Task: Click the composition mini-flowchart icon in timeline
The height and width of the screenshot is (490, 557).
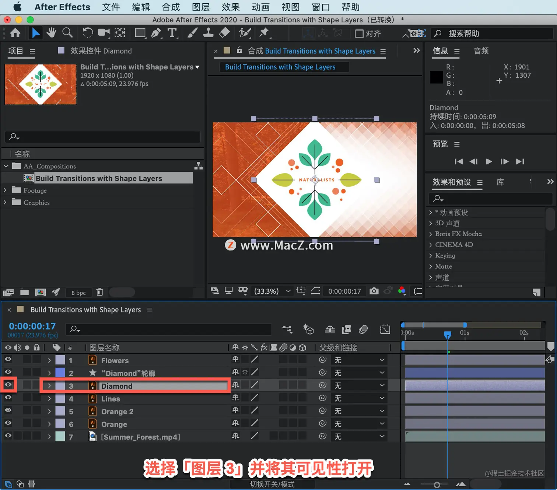Action: [287, 329]
